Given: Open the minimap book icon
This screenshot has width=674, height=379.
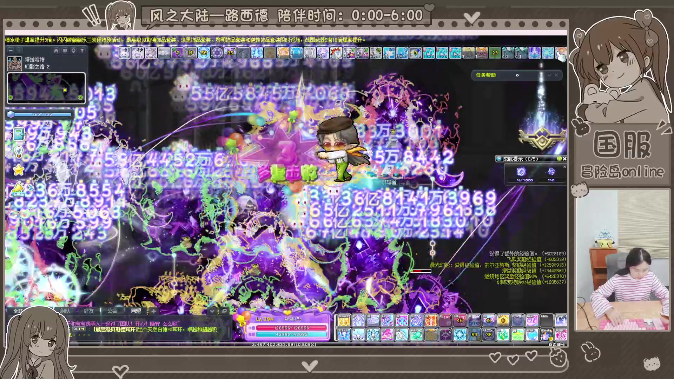Looking at the screenshot, I should [65, 51].
